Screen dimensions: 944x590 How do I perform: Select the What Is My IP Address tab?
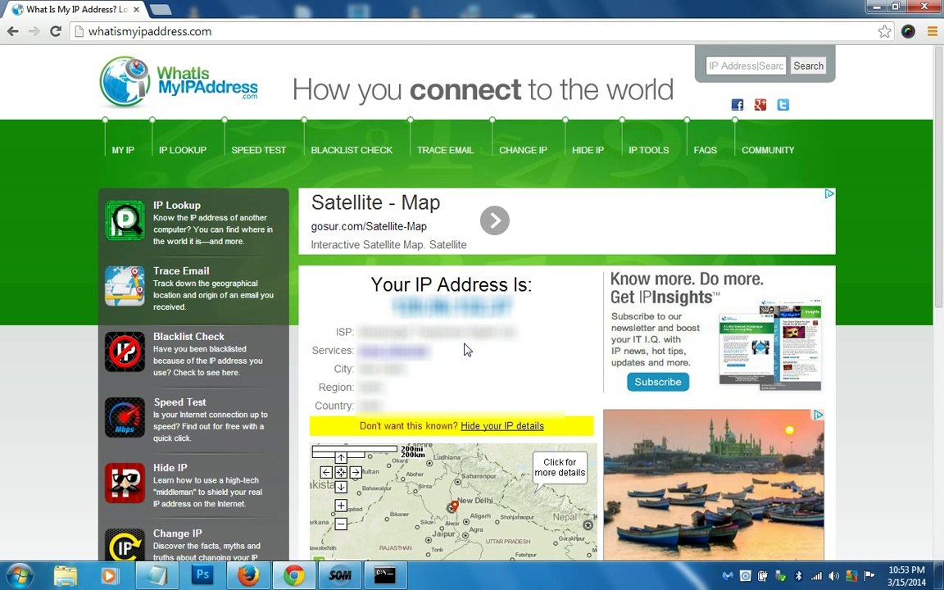[x=77, y=10]
